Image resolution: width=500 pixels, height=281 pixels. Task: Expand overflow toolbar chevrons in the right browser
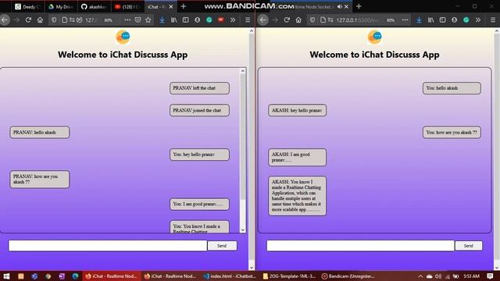click(478, 20)
